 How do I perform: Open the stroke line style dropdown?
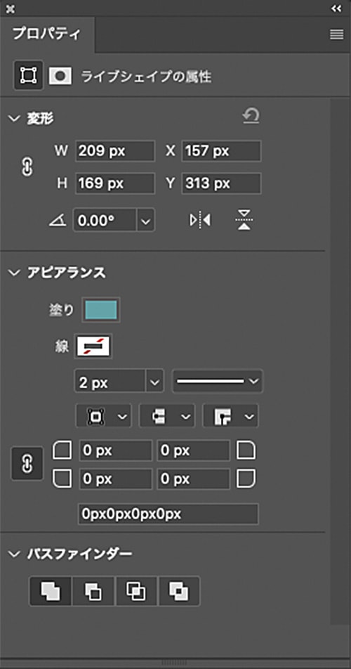(217, 381)
